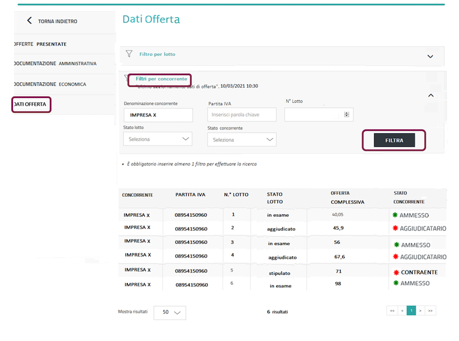
Task: Open the Stato concorrente dropdown
Action: click(x=242, y=140)
